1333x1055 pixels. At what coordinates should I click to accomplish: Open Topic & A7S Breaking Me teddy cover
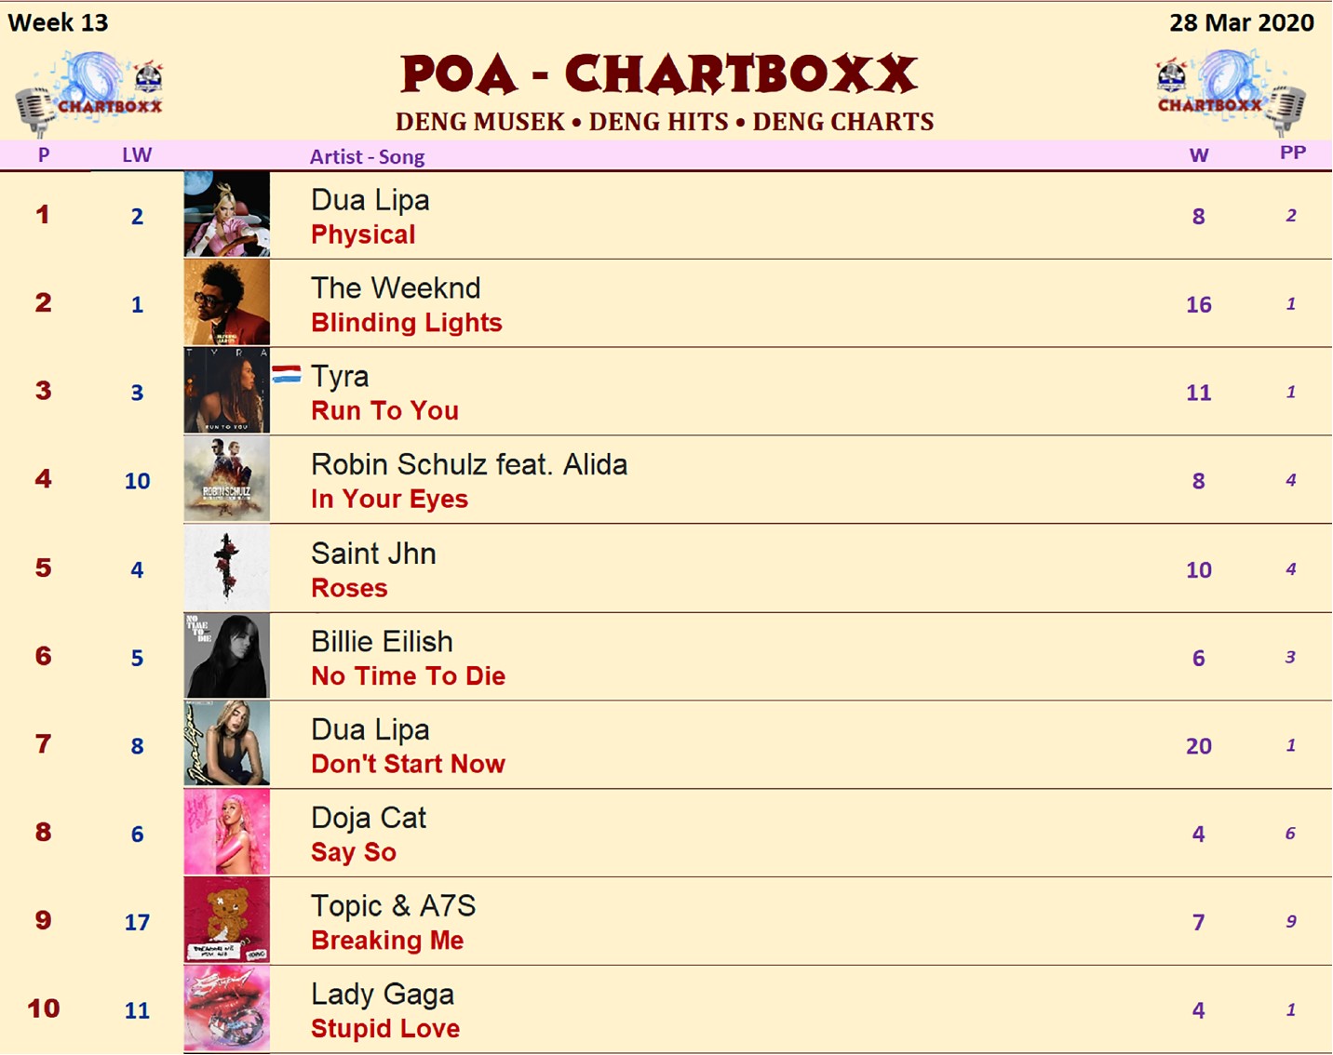(x=227, y=920)
